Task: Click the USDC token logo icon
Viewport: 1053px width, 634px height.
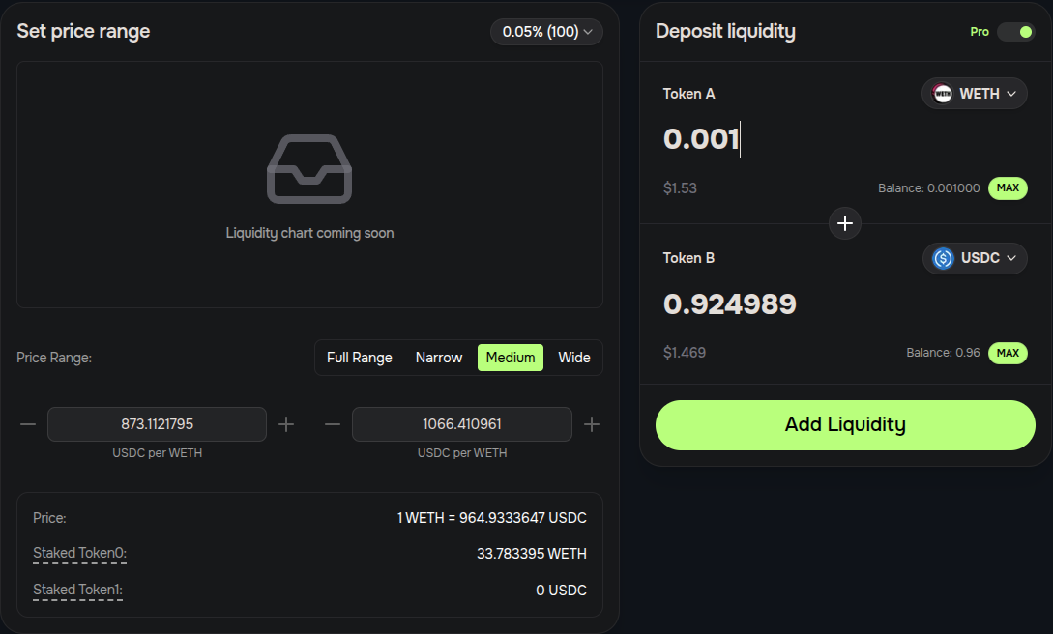Action: [x=943, y=258]
